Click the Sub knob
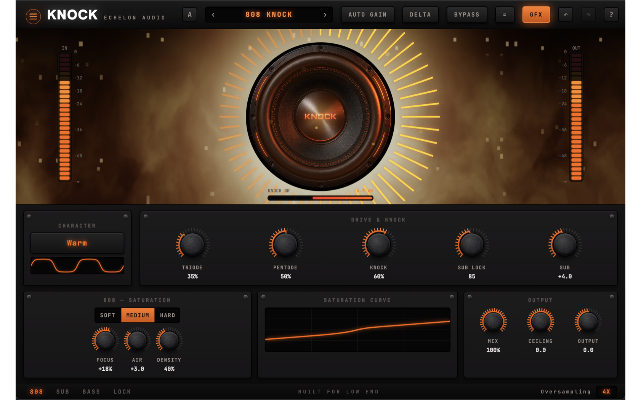The image size is (641, 400). point(565,244)
